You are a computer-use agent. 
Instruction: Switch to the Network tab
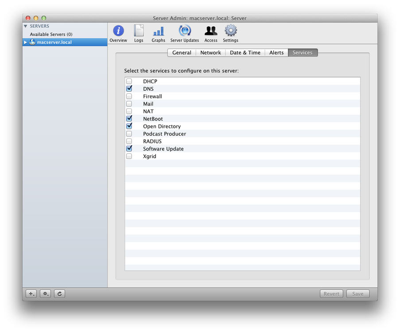[x=211, y=53]
